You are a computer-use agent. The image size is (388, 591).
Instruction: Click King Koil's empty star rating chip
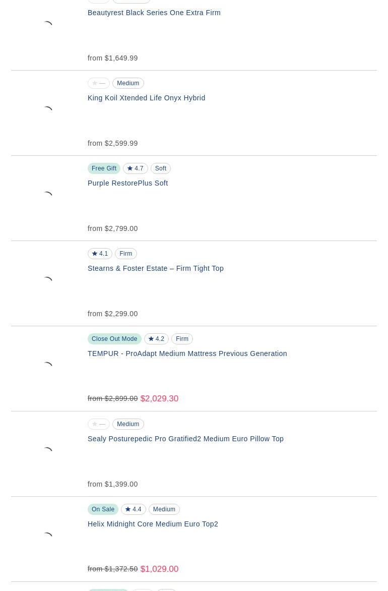[99, 83]
